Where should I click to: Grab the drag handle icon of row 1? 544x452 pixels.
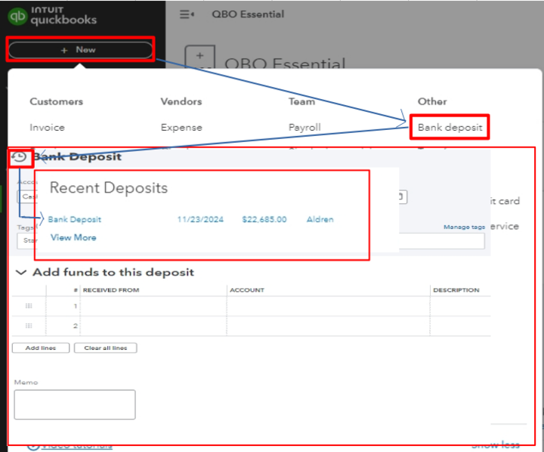coord(29,306)
